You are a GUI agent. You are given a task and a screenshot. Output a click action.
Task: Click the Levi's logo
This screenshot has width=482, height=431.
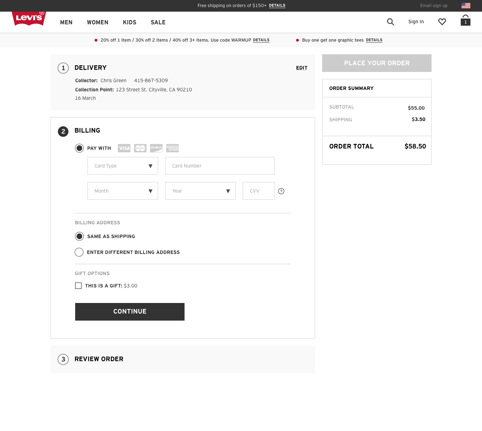pos(29,18)
